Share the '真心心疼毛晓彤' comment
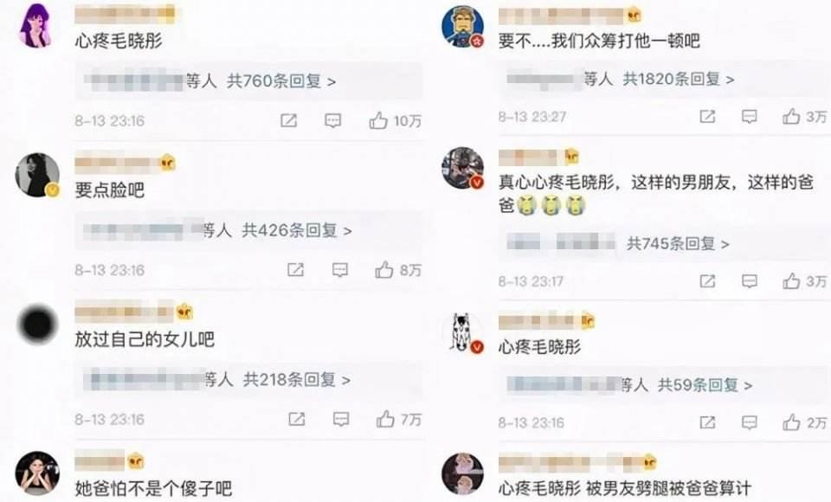The width and height of the screenshot is (831, 502). [x=707, y=281]
